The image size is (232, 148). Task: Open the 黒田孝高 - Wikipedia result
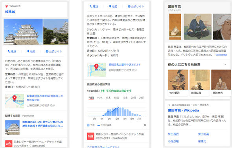tap(183, 110)
